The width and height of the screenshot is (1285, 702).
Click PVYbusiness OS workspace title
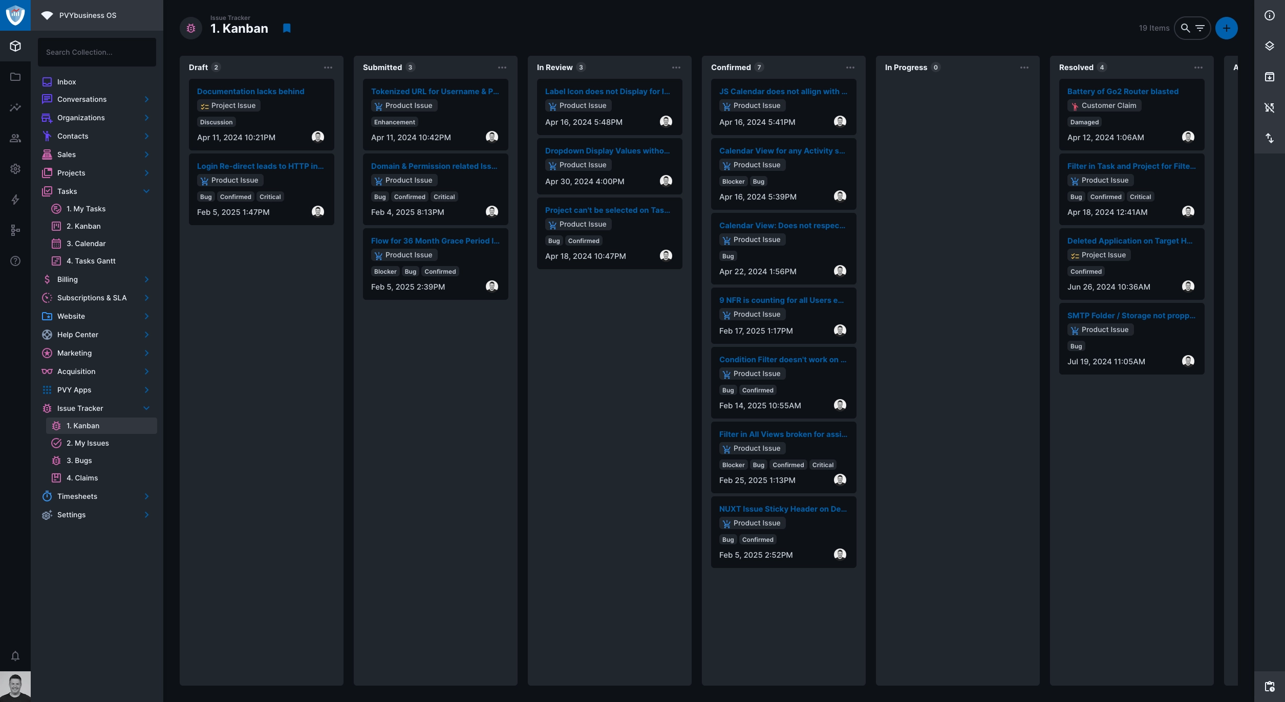[88, 15]
